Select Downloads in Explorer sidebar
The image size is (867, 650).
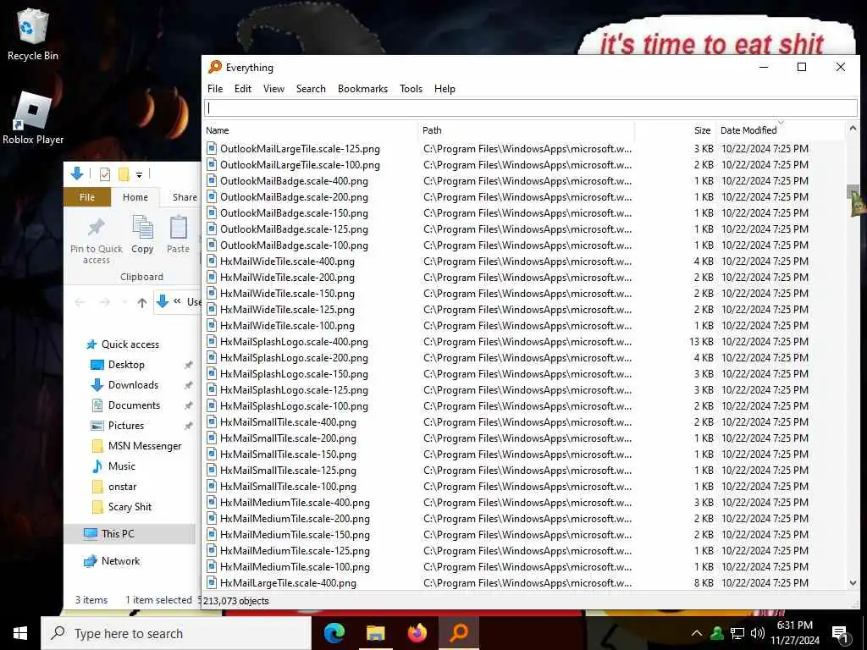[133, 385]
